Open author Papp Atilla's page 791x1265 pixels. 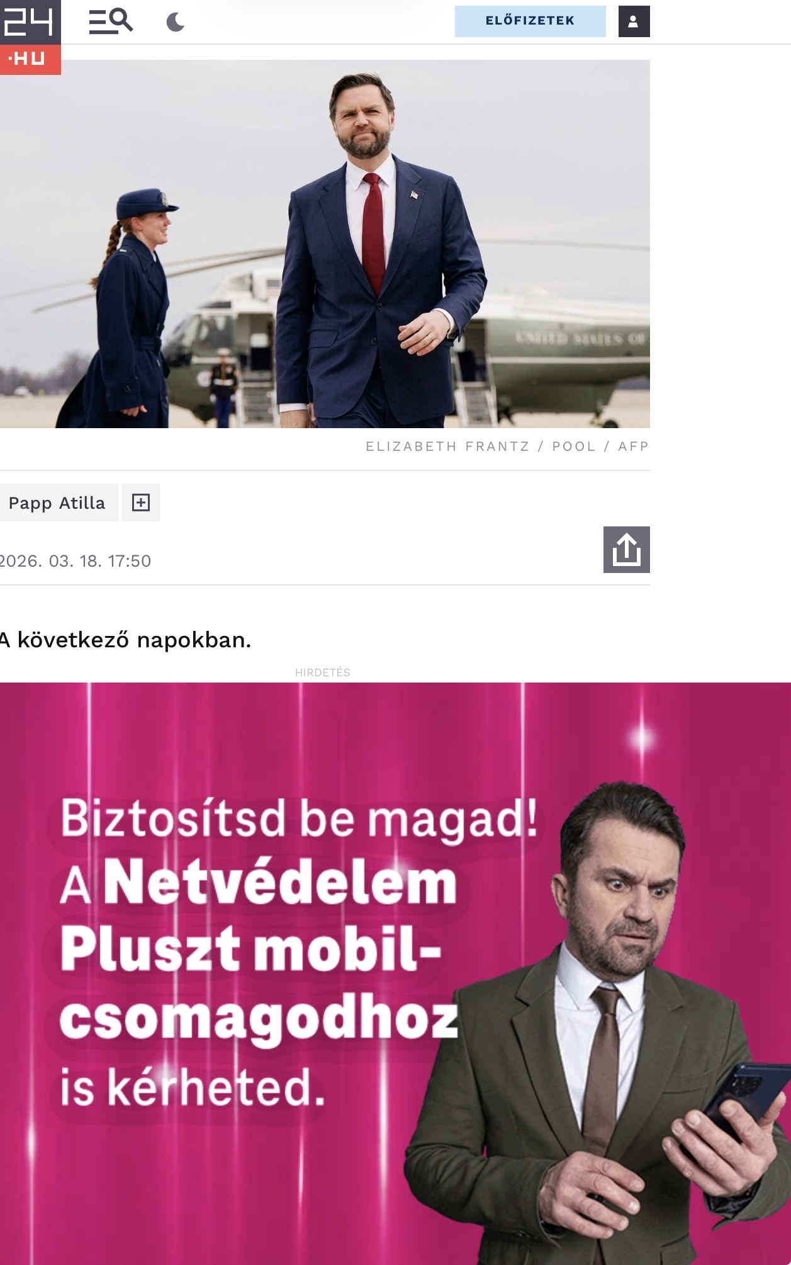pos(57,502)
